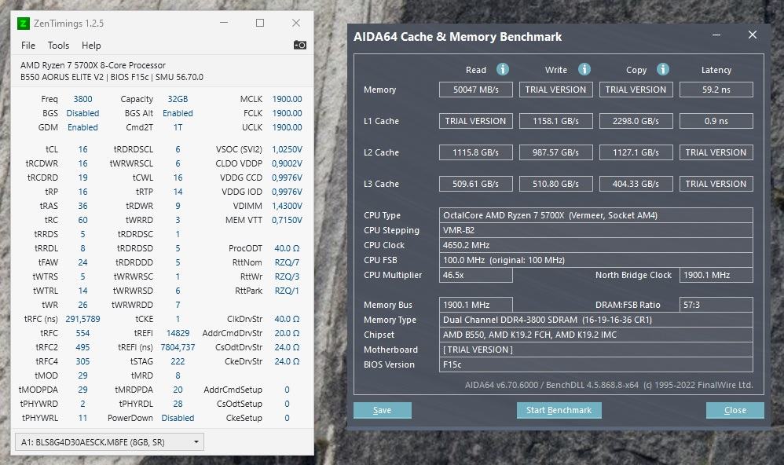Click the ZenTimings green Z app icon
The width and height of the screenshot is (784, 465).
click(23, 24)
